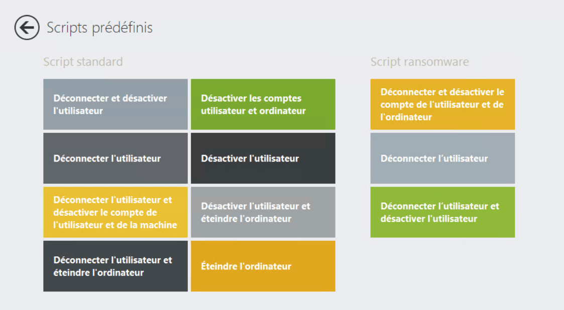Run the standard "Déconnecter l'utilisateur" script
The image size is (564, 310).
(x=115, y=158)
